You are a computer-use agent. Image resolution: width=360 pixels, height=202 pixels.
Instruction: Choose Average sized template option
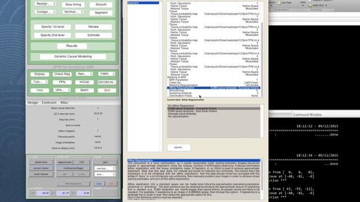(214, 114)
